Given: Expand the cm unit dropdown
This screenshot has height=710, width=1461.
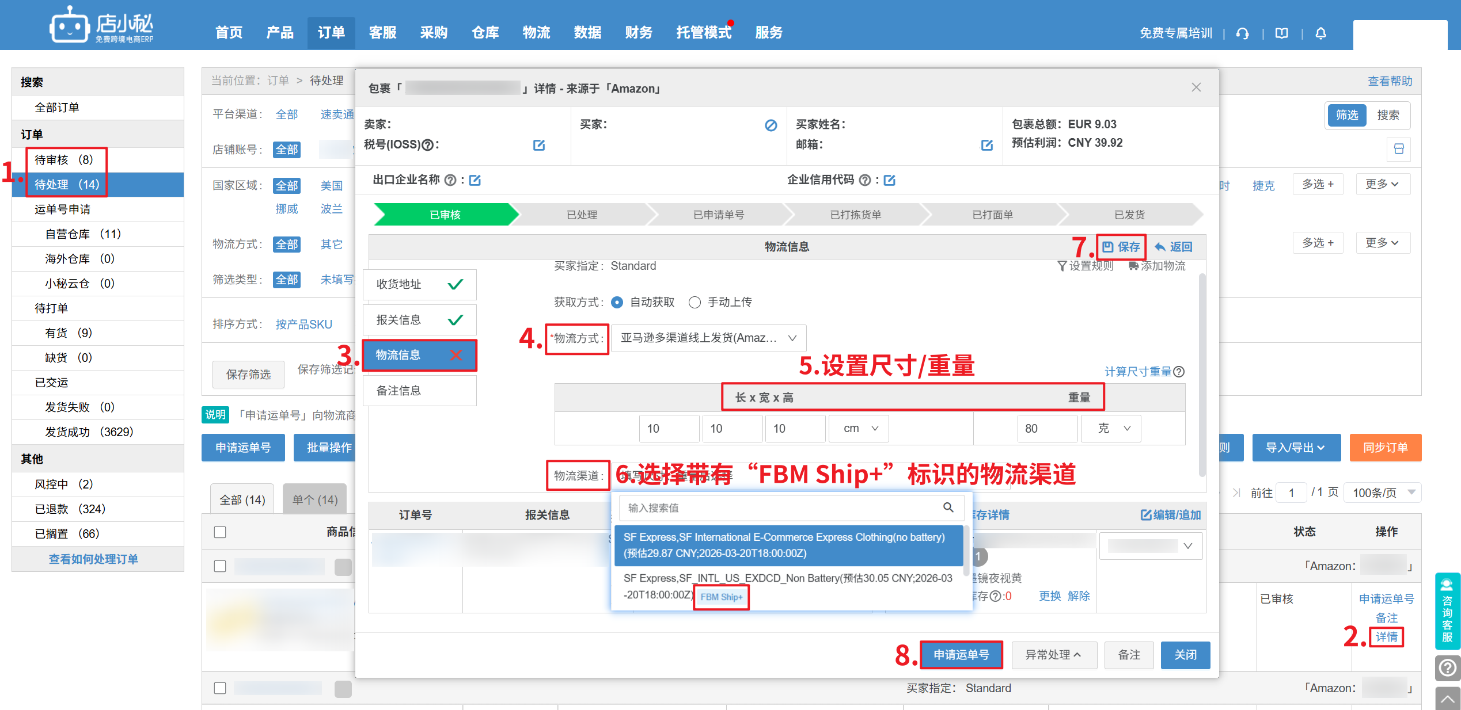Looking at the screenshot, I should click(x=859, y=429).
